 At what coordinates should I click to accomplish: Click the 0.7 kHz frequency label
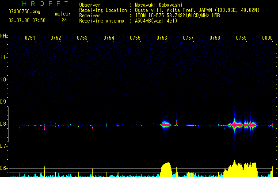click(4, 146)
